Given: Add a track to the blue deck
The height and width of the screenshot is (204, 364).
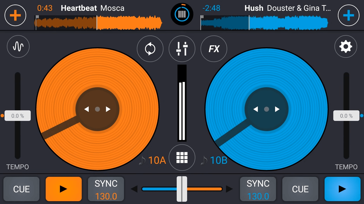Looking at the screenshot, I should pos(349,15).
